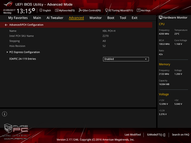The image size is (191, 143).
Task: Open Hot Keys help
Action: click(x=145, y=11)
